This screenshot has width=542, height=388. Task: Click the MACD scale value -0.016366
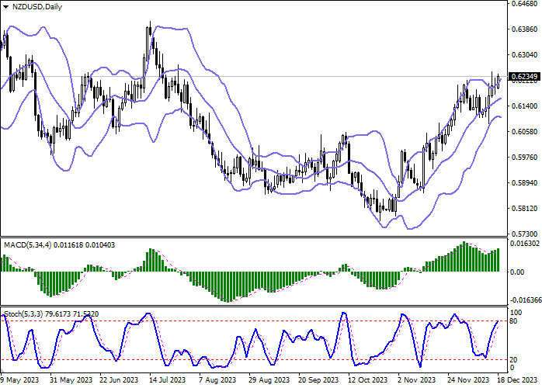526,300
